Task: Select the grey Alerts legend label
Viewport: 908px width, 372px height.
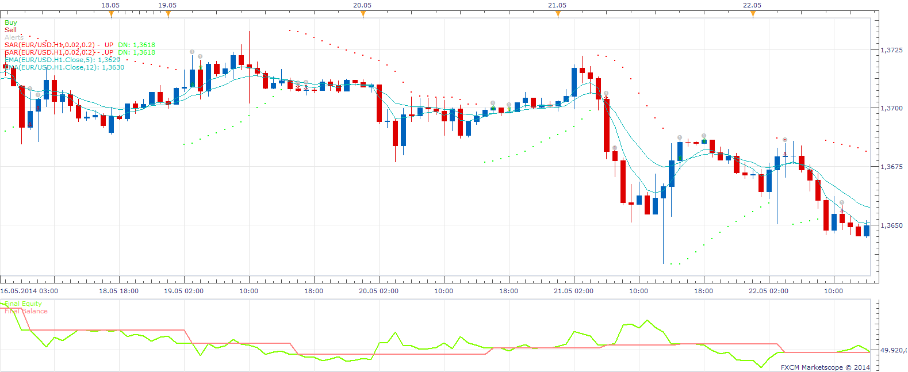Action: pos(14,37)
